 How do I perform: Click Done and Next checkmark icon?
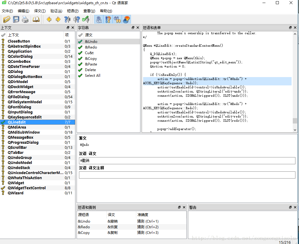tap(86, 19)
